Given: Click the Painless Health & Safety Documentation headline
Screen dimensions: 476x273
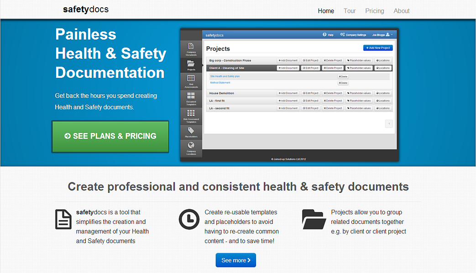Looking at the screenshot, I should point(111,54).
